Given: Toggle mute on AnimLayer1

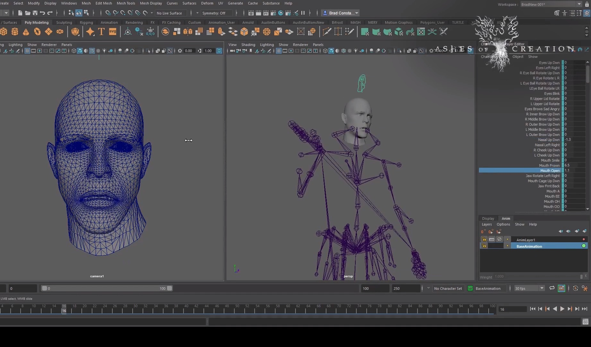Looking at the screenshot, I should 499,239.
